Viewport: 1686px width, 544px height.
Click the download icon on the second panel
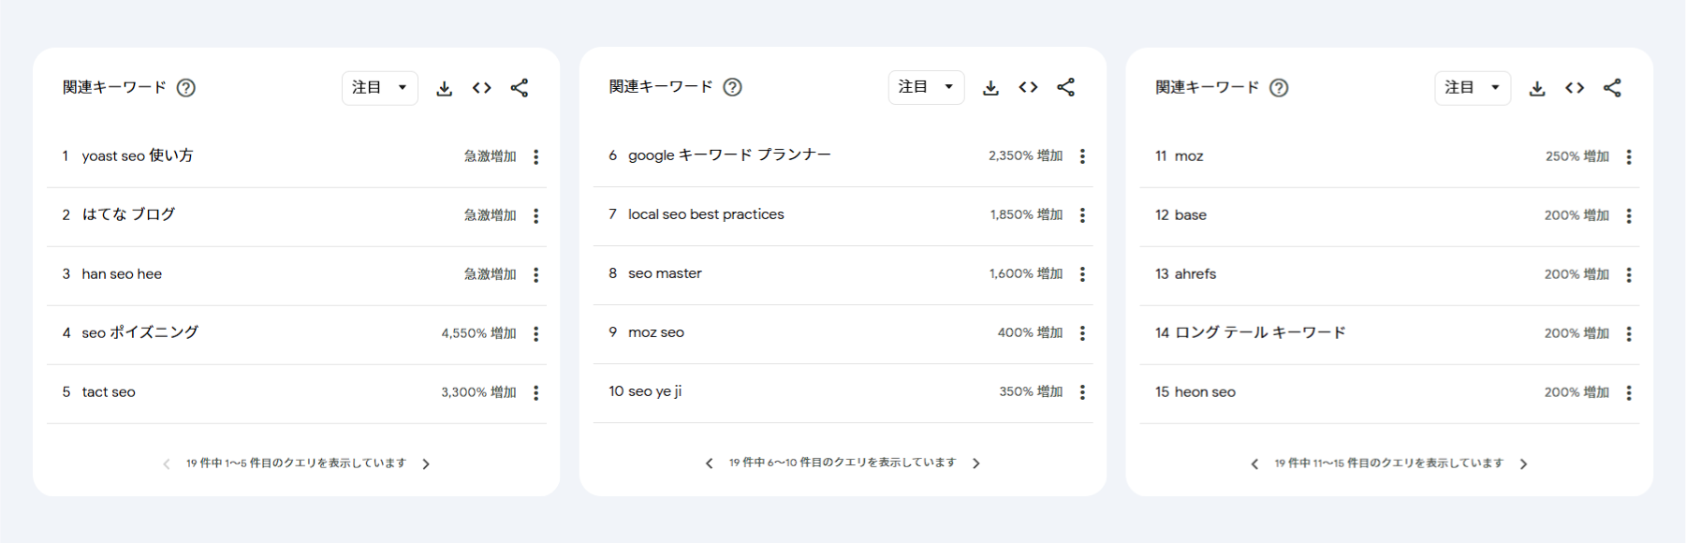[x=990, y=87]
